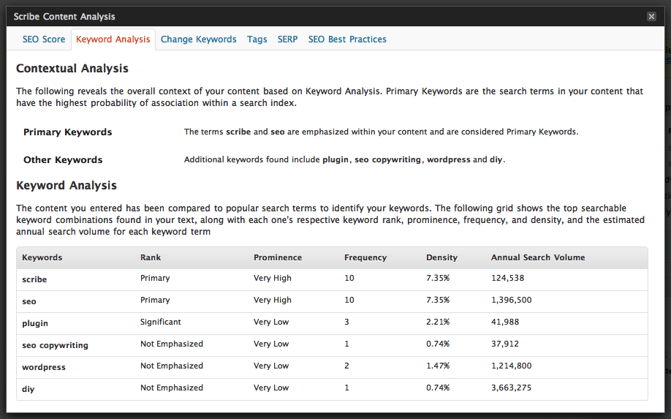
Task: Close the Scribe Content Analysis dialog
Action: (x=651, y=16)
